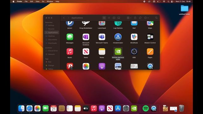Switch Finder to gallery view
This screenshot has width=203, height=114.
coord(119,18)
